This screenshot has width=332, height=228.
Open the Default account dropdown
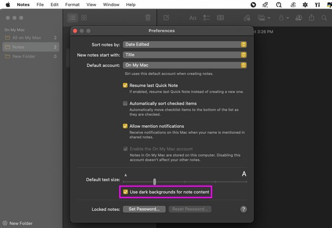coord(185,65)
